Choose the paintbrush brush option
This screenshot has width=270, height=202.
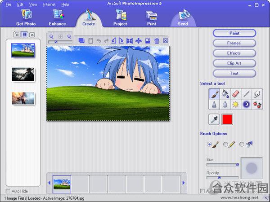coord(209,144)
